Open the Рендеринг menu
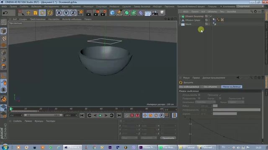The image size is (268, 150). pyautogui.click(x=114, y=7)
